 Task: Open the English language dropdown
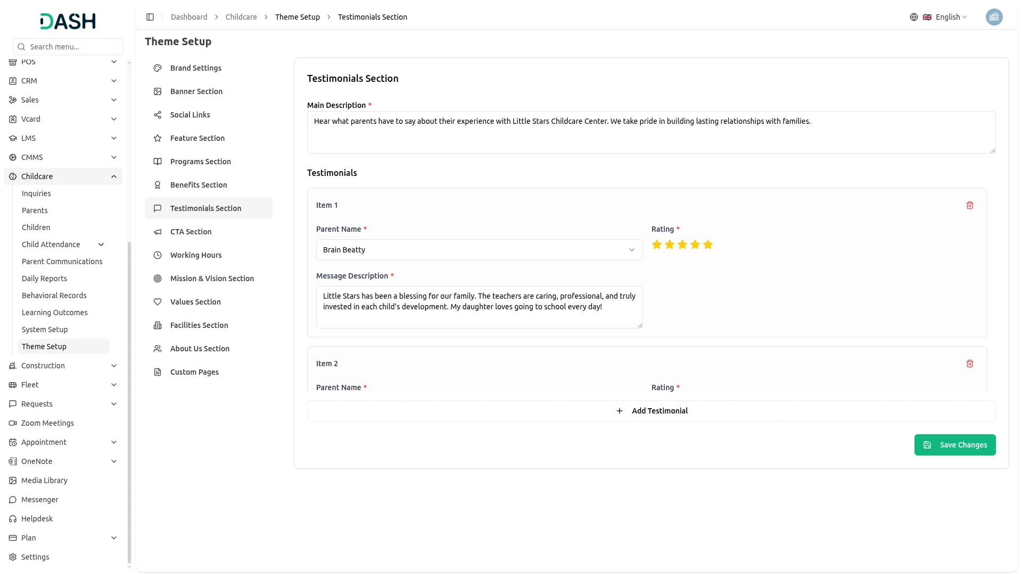[x=951, y=17]
